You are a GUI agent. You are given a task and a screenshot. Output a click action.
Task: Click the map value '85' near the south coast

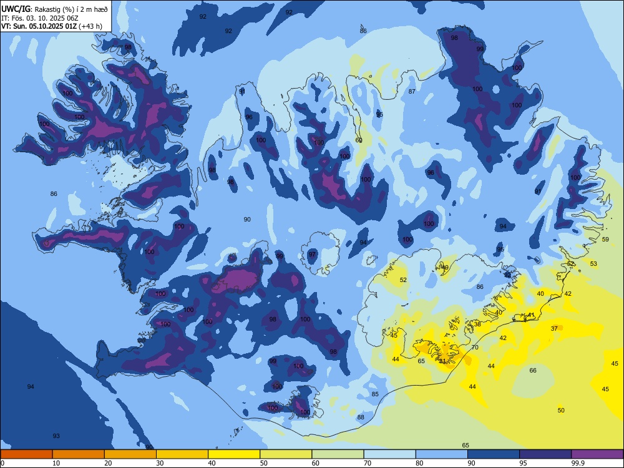click(x=375, y=394)
